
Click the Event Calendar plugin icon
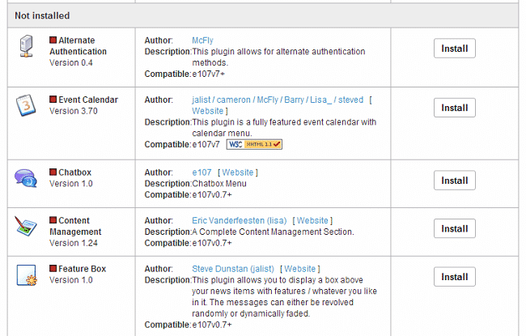coord(26,106)
